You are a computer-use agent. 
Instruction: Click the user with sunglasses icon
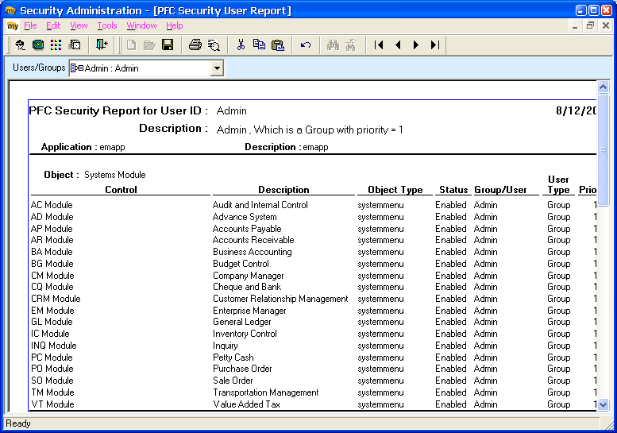20,44
